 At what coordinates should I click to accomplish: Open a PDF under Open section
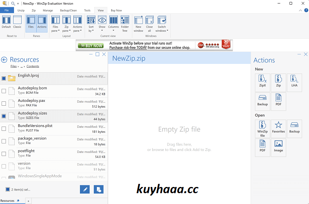263,148
